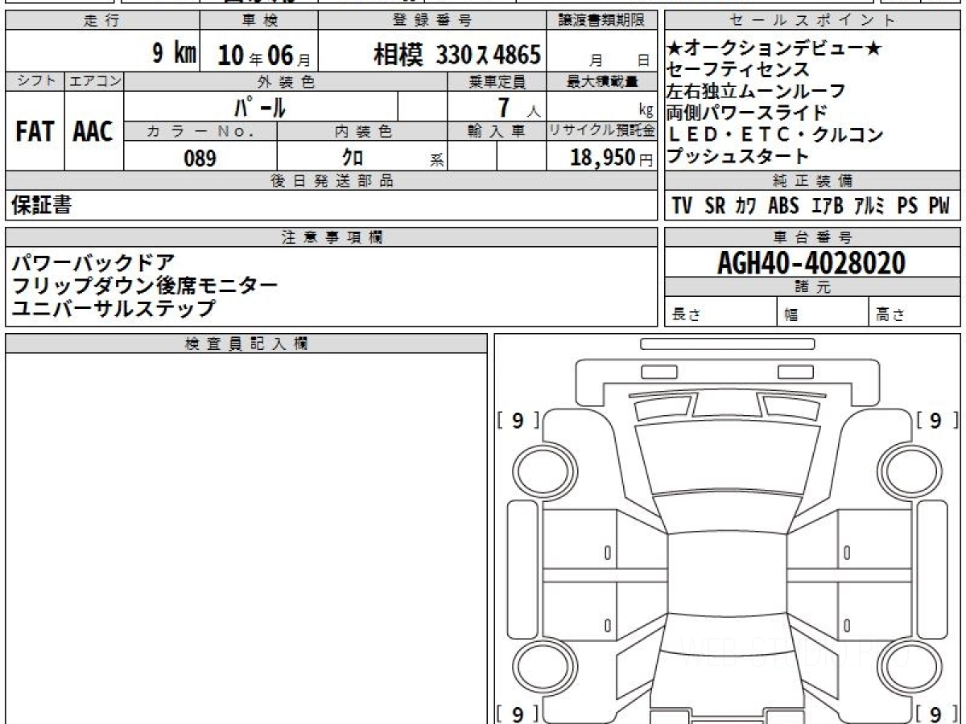This screenshot has width=966, height=724.
Task: Select the 両側パワースライド line
Action: click(746, 113)
